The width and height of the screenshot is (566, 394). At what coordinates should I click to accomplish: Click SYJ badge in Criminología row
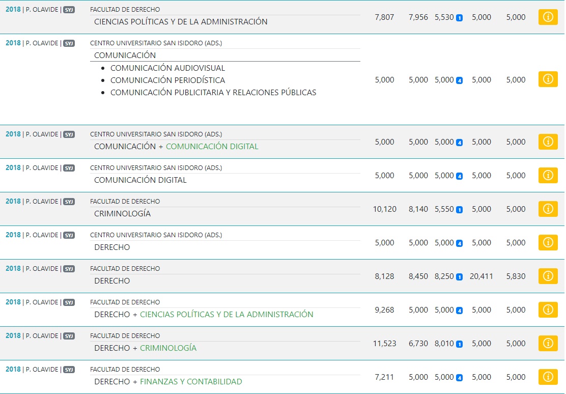[69, 202]
